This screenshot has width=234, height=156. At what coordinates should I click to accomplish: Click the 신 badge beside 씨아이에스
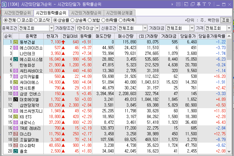coord(16,82)
